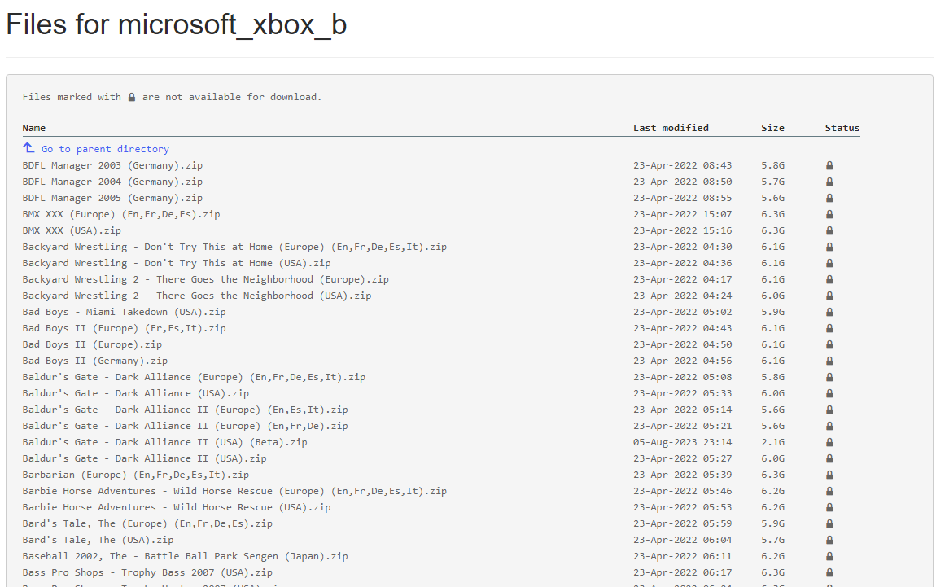
Task: Select Backyard Wrestling Don't Try This (USA) file name
Action: point(177,263)
